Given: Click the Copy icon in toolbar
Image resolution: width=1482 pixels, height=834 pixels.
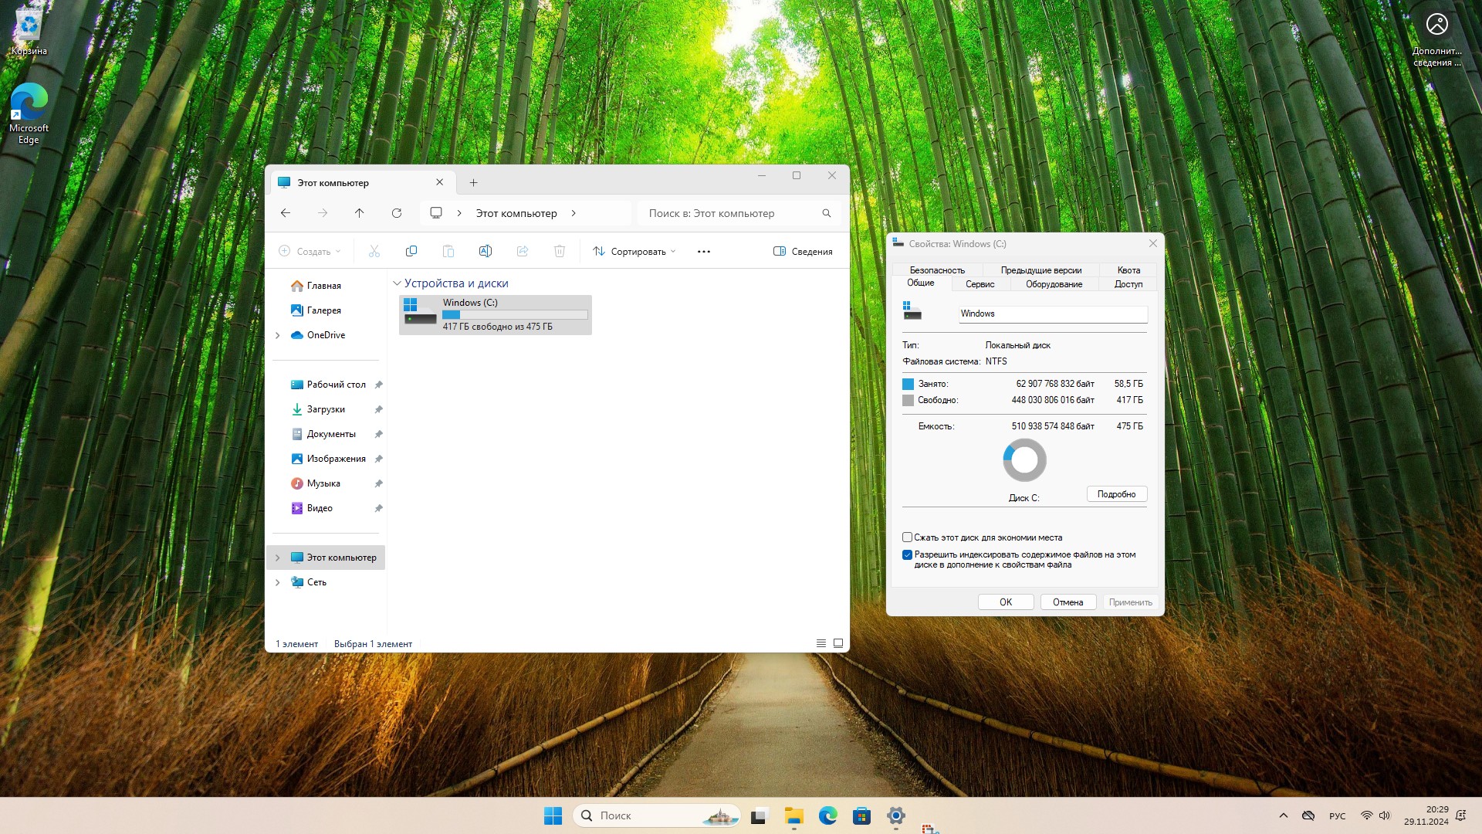Looking at the screenshot, I should tap(411, 251).
